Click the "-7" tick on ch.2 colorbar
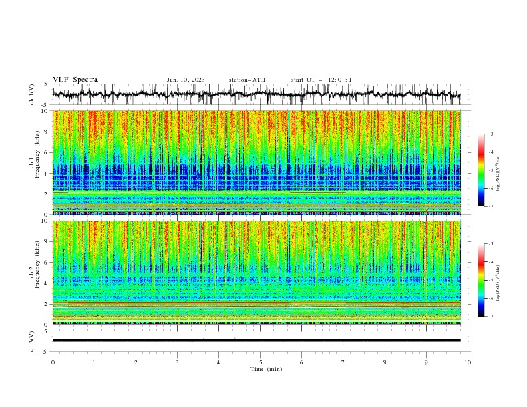Image resolution: width=527 pixels, height=407 pixels. pos(491,316)
